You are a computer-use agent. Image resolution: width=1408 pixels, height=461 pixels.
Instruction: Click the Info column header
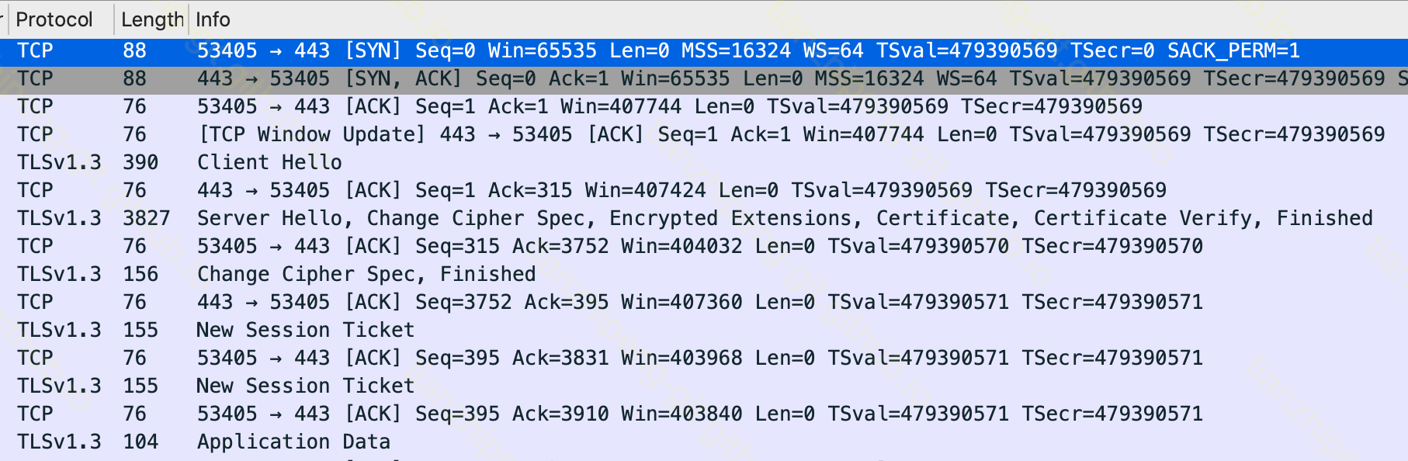click(213, 19)
